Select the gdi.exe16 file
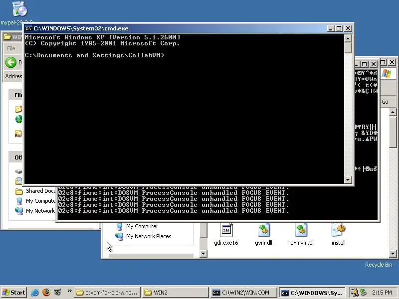Viewport: 399px width, 299px height. pos(226,235)
